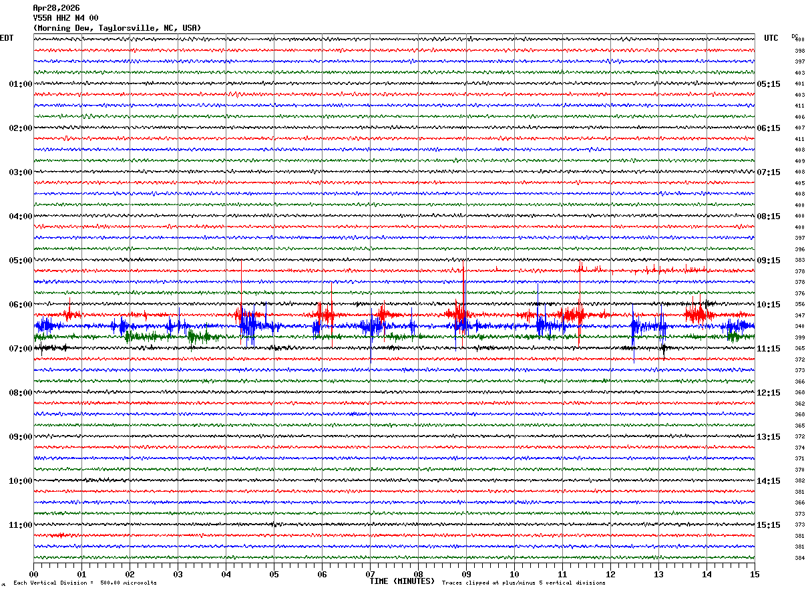The width and height of the screenshot is (808, 592).
Task: Click the 15:15 UTC time label
Action: [768, 525]
